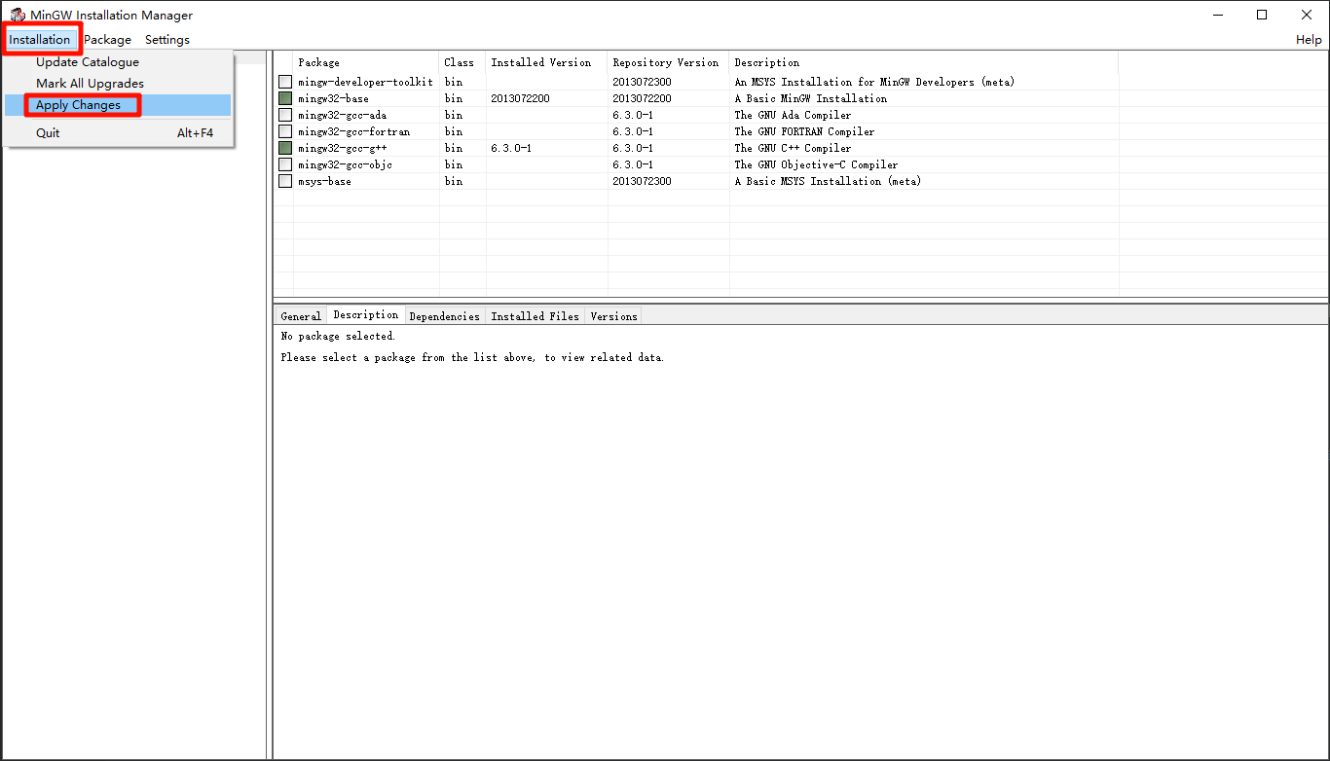Switch to the Description tab
This screenshot has height=761, width=1330.
click(366, 315)
